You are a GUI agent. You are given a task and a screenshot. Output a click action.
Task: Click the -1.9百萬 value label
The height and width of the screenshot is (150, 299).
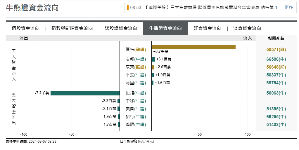pyautogui.click(x=109, y=117)
